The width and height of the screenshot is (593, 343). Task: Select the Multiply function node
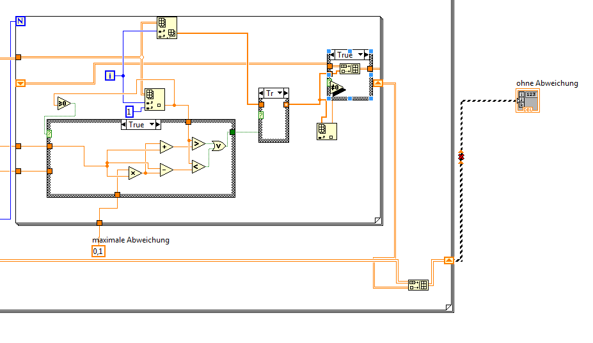[135, 173]
